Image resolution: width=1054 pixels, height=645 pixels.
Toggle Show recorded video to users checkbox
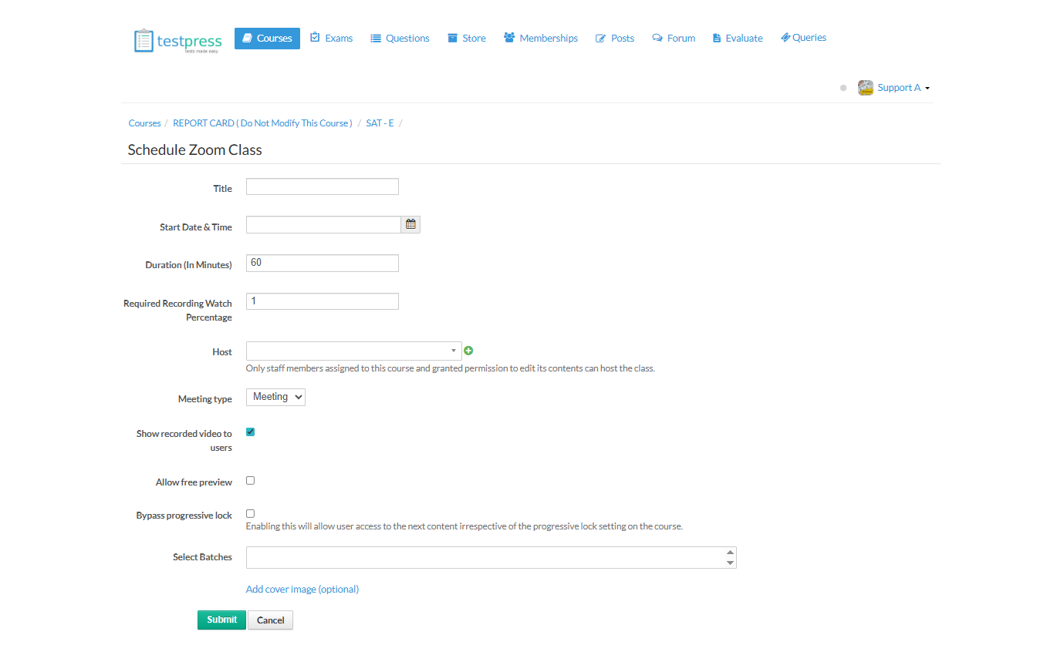[x=250, y=432]
